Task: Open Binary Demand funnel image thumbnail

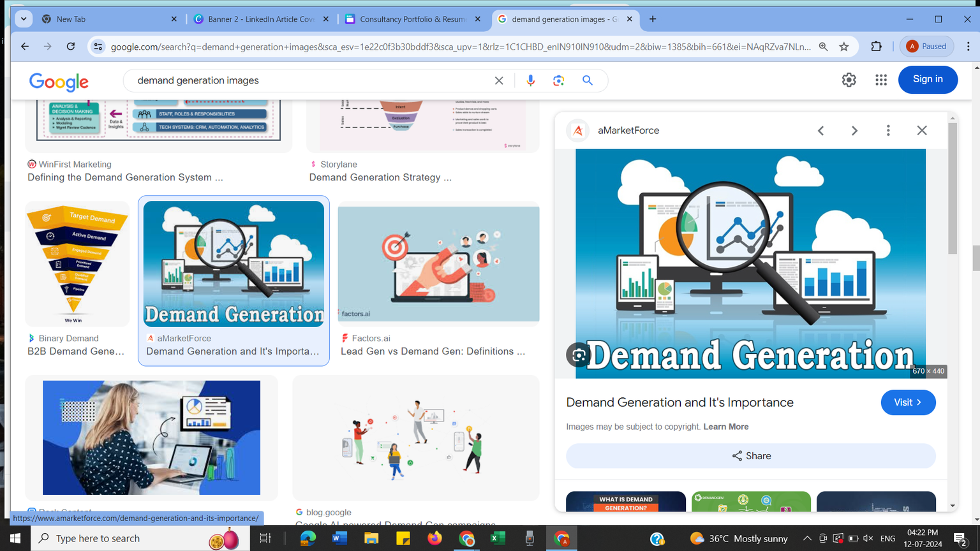Action: (x=77, y=264)
